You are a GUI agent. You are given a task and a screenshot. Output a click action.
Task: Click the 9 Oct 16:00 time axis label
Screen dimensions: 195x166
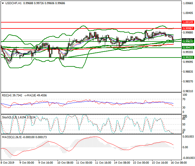(45, 163)
